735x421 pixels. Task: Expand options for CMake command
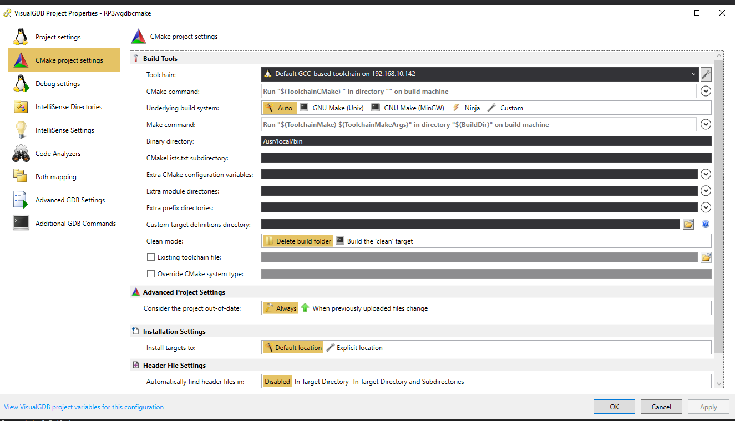tap(706, 91)
